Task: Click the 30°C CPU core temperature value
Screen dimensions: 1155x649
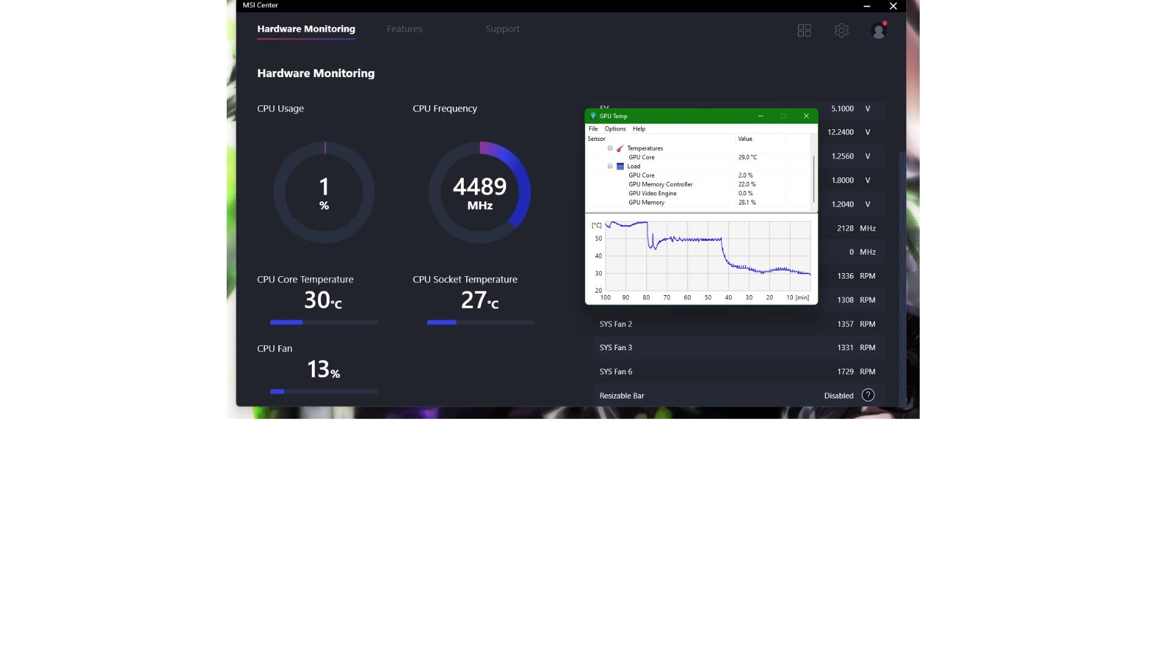Action: [323, 300]
